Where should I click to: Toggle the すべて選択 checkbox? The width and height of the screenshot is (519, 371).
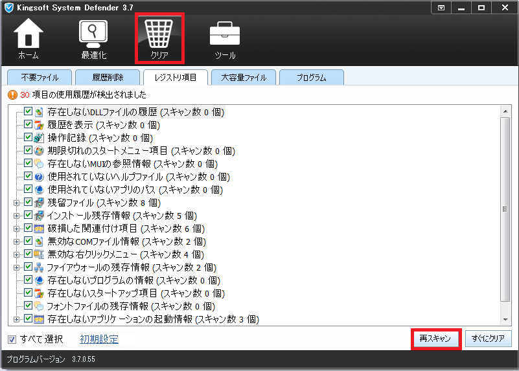coord(12,339)
